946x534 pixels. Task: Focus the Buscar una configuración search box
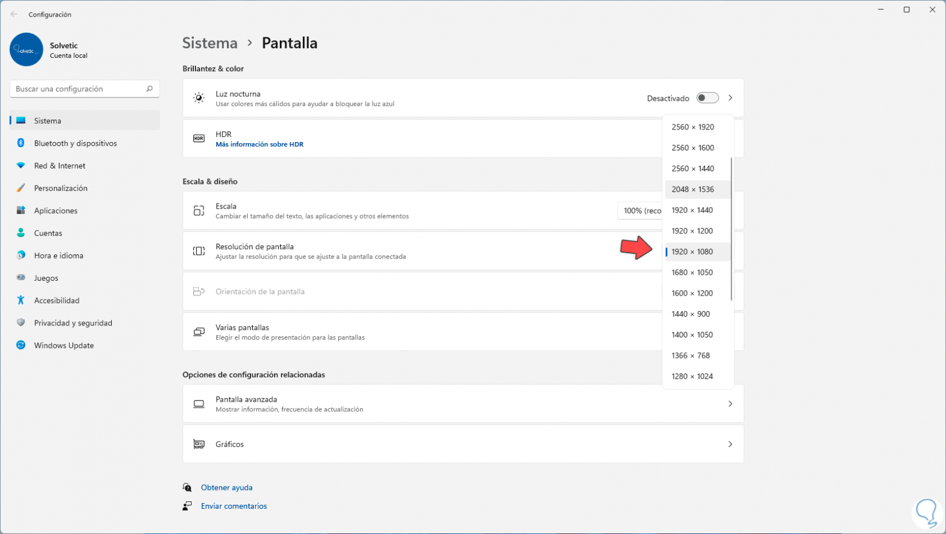coord(79,89)
